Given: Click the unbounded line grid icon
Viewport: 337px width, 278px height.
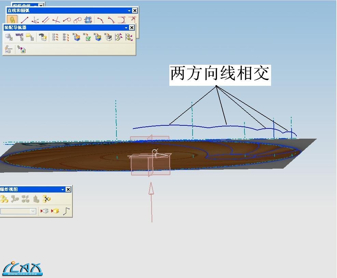Looking at the screenshot, I should (88, 20).
